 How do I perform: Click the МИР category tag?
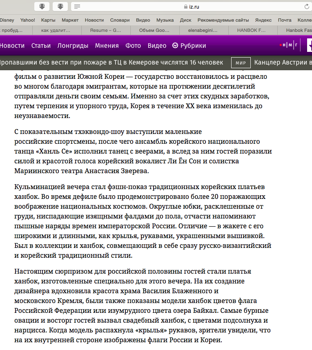241,63
